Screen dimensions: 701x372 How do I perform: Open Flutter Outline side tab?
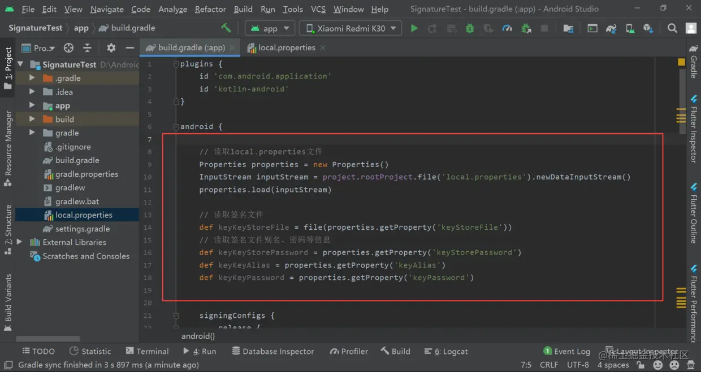pyautogui.click(x=694, y=213)
